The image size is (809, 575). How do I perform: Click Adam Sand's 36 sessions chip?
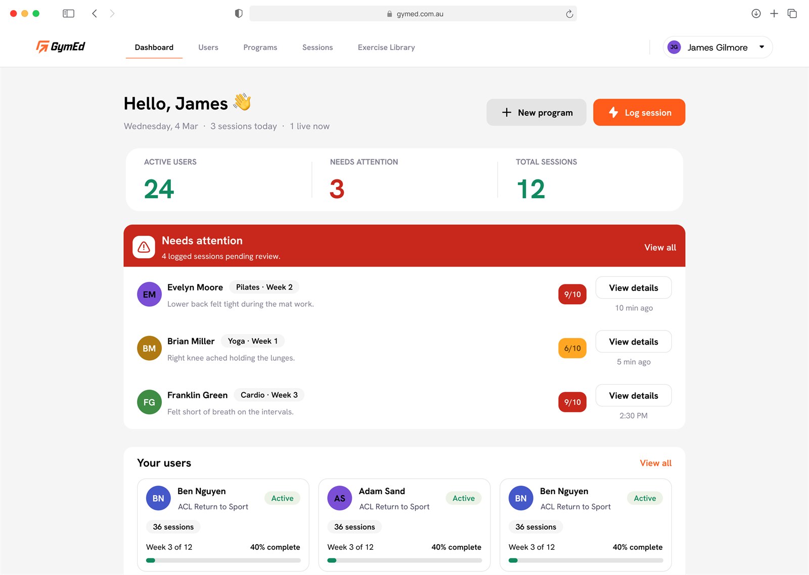[x=354, y=527]
